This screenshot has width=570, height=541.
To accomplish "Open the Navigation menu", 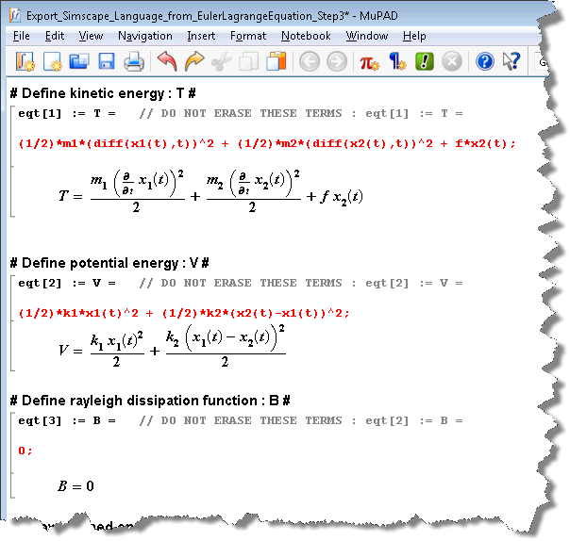I will click(x=144, y=36).
